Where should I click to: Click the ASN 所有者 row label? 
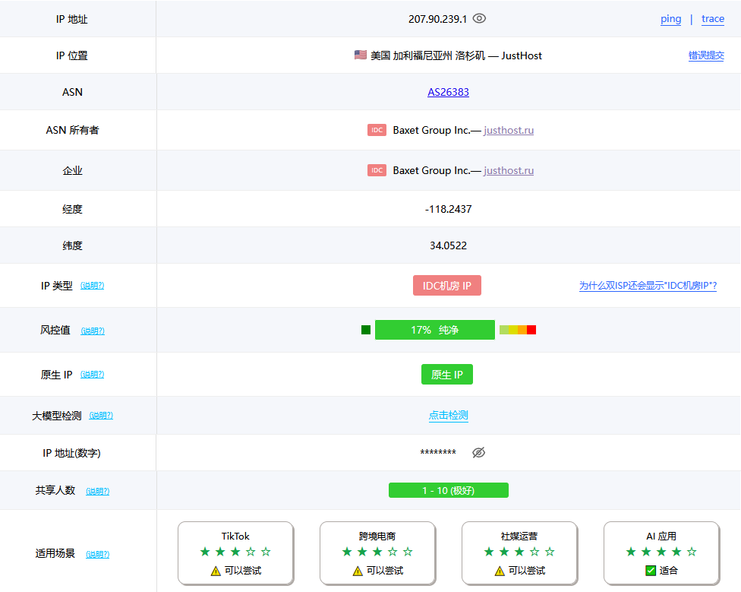72,130
